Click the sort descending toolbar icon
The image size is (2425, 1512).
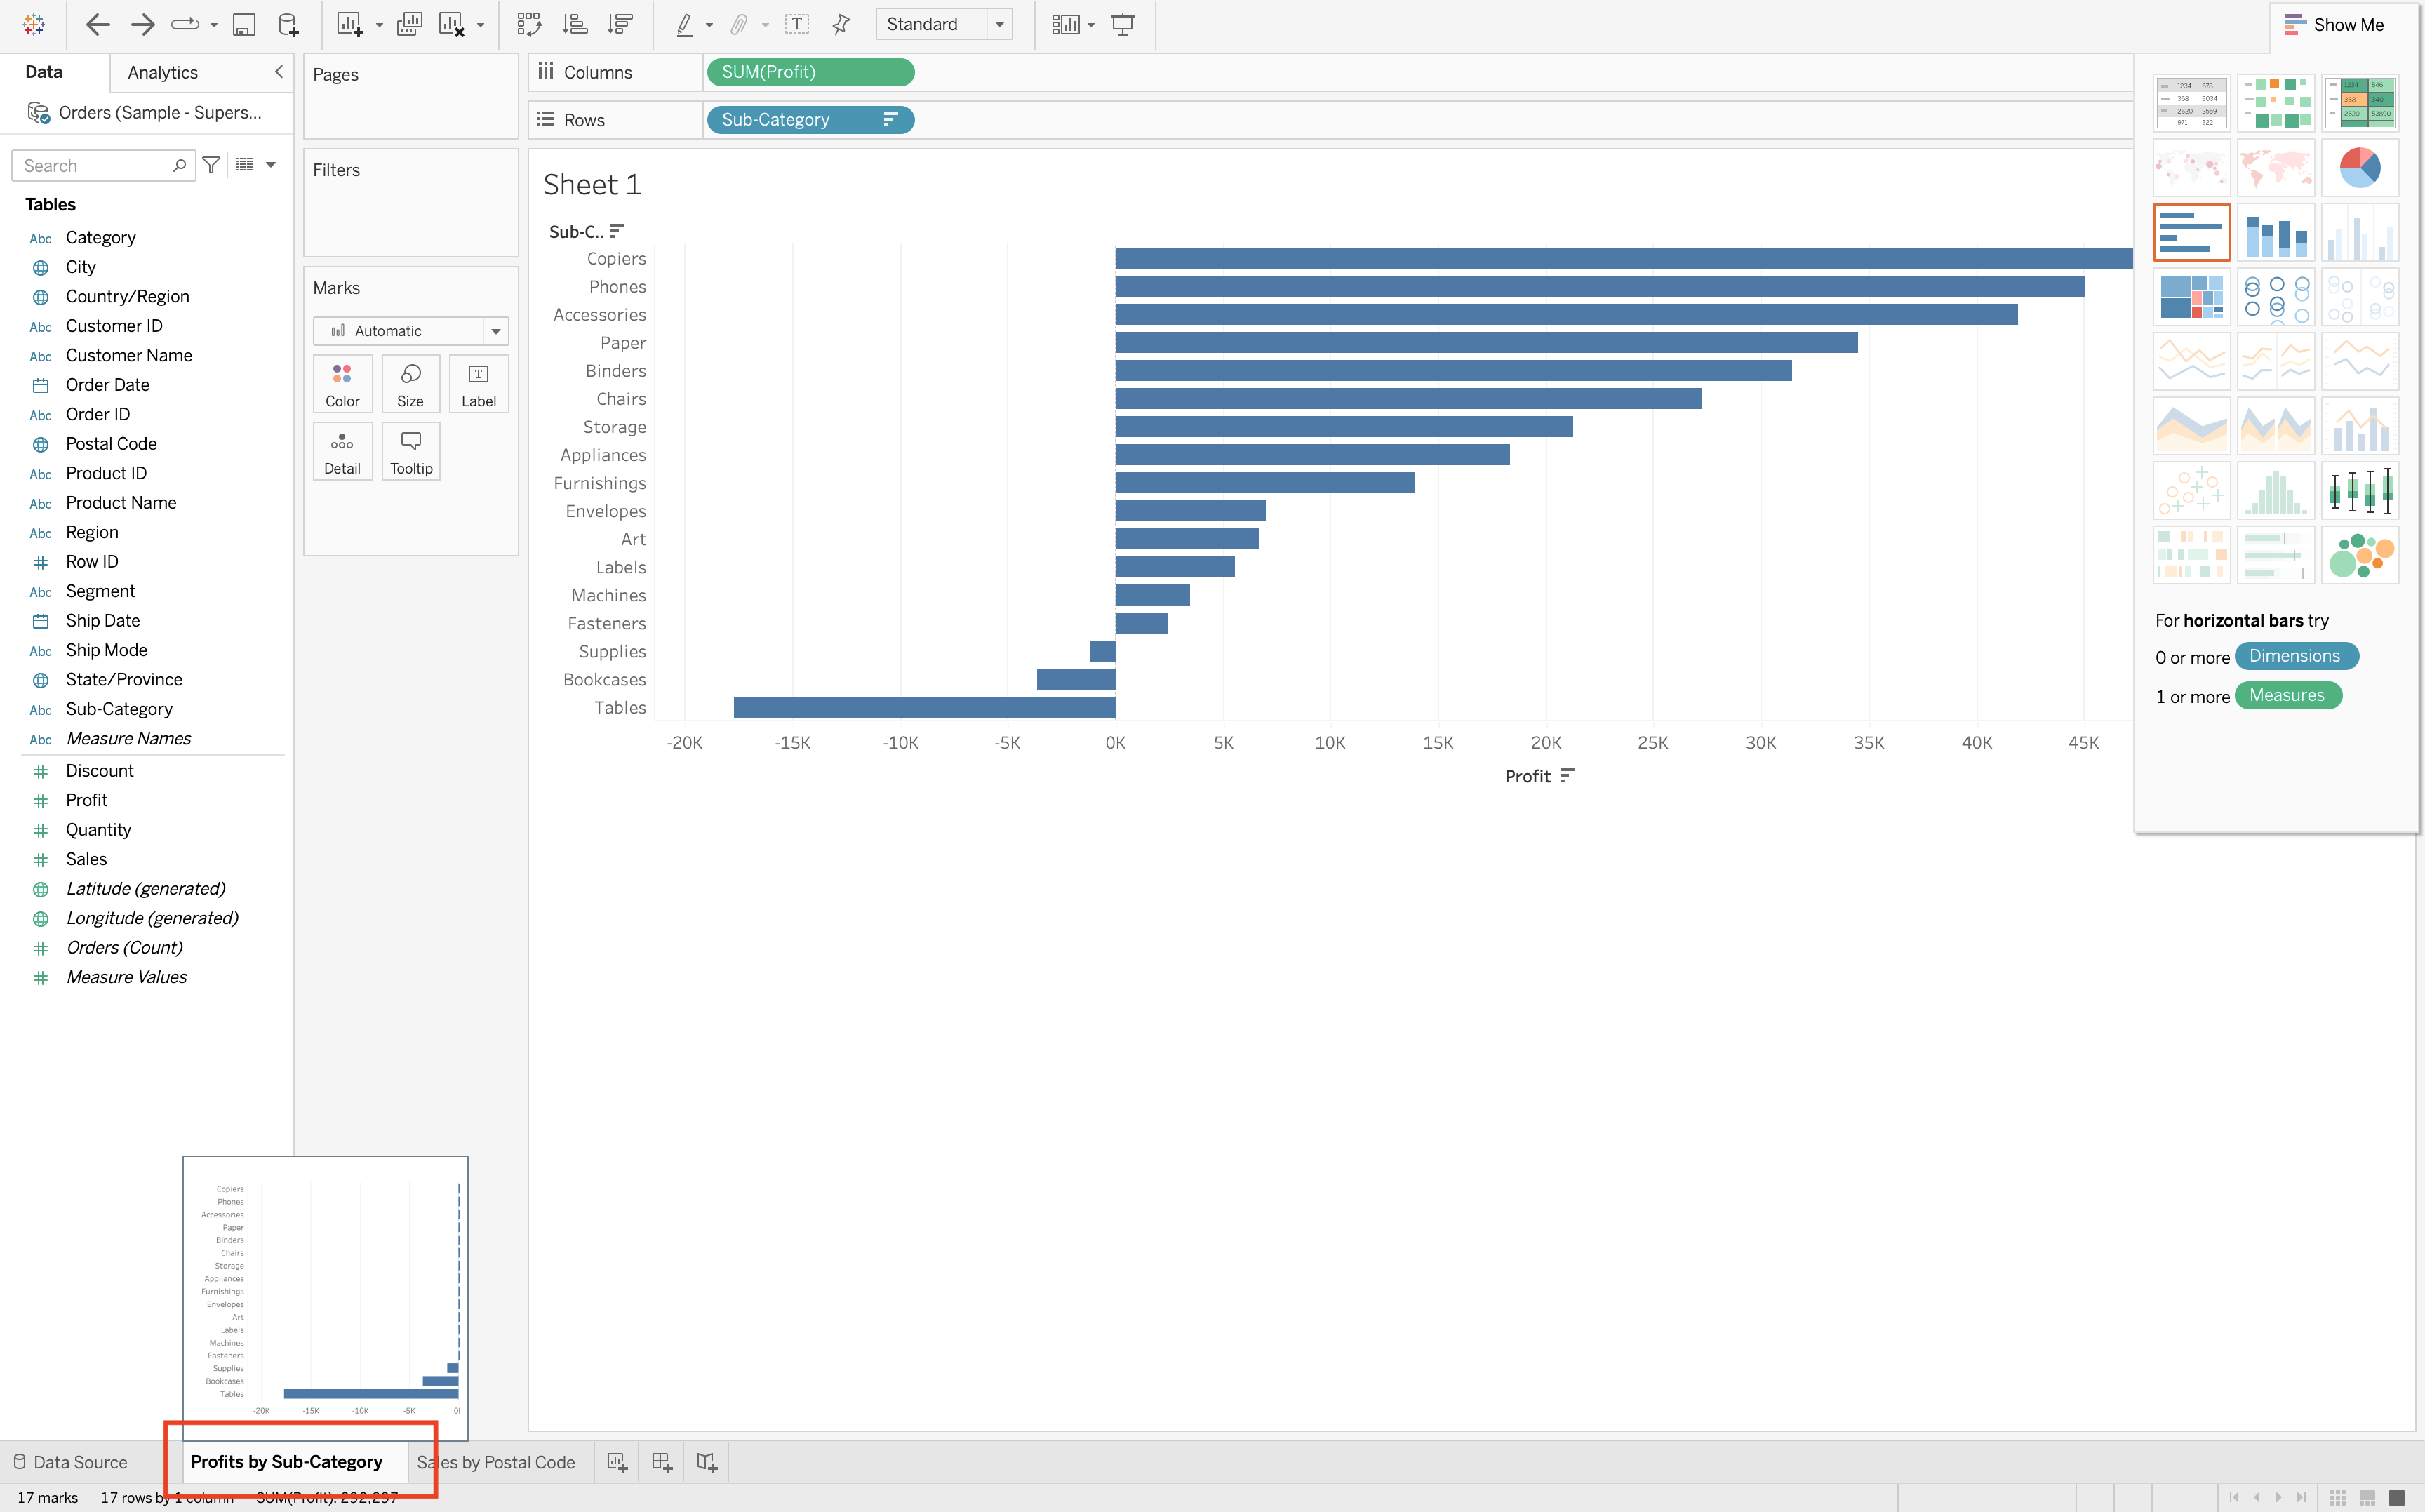coord(620,24)
